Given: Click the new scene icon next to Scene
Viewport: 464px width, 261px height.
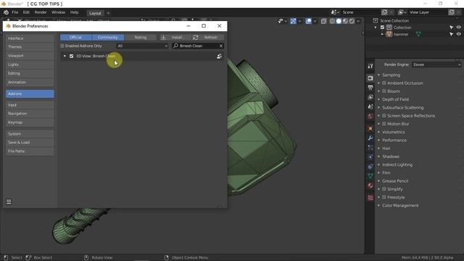Looking at the screenshot, I should click(x=384, y=12).
